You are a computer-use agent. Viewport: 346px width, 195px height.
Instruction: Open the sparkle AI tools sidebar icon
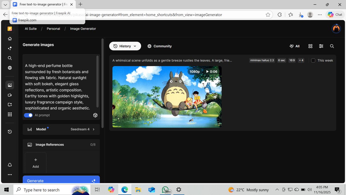coord(10,48)
